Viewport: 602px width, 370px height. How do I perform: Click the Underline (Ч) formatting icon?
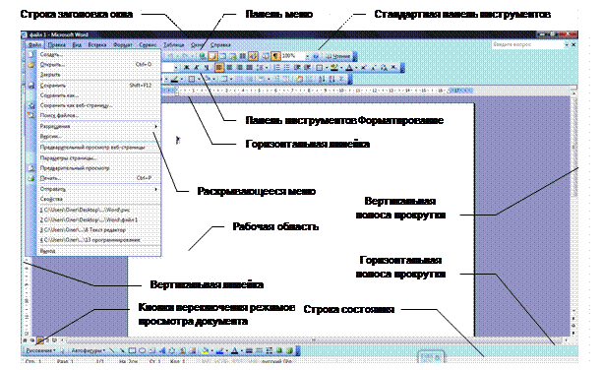pos(207,68)
